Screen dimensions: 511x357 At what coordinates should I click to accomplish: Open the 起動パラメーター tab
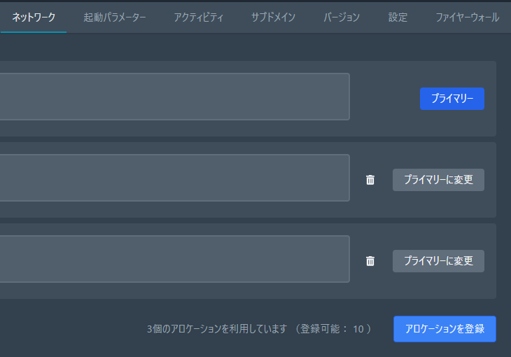click(x=115, y=17)
